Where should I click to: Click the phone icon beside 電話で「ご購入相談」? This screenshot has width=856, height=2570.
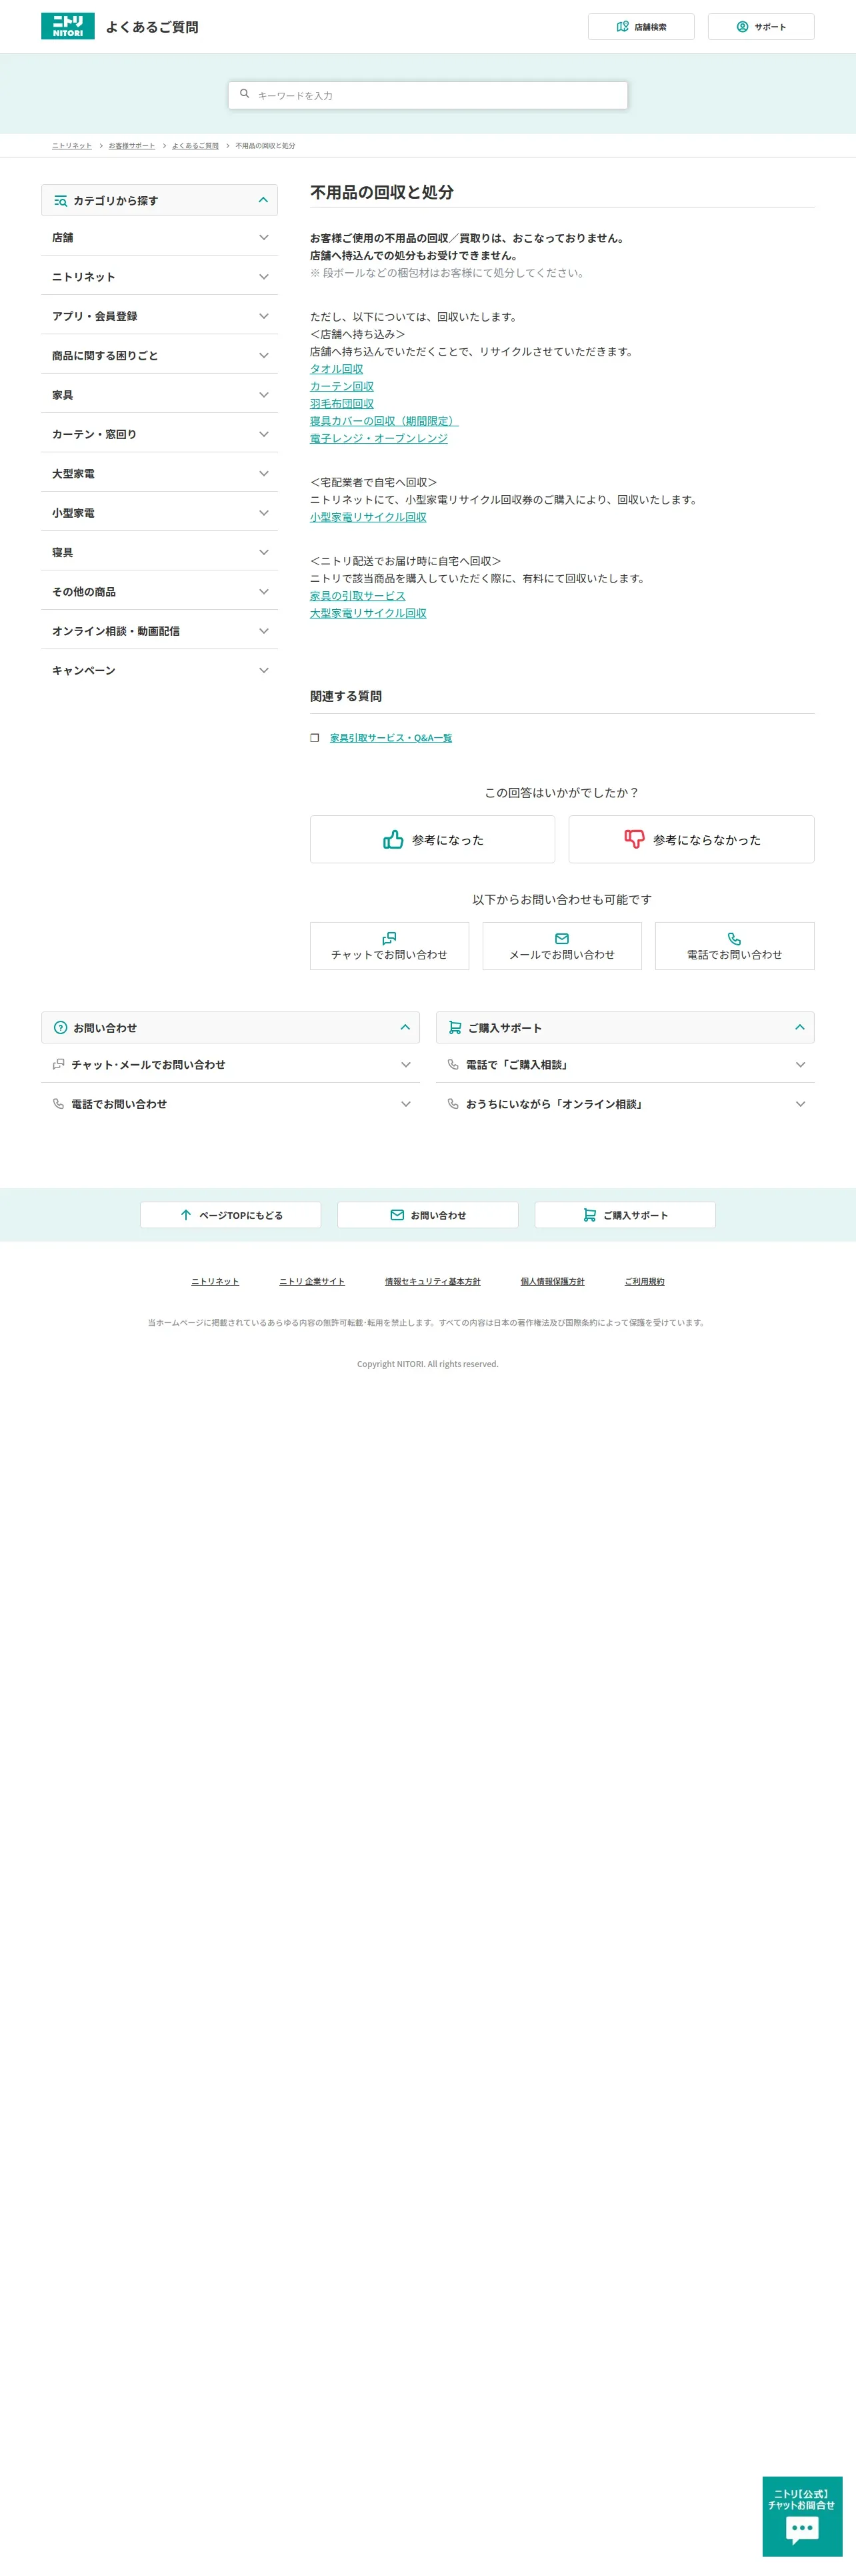pos(453,1065)
